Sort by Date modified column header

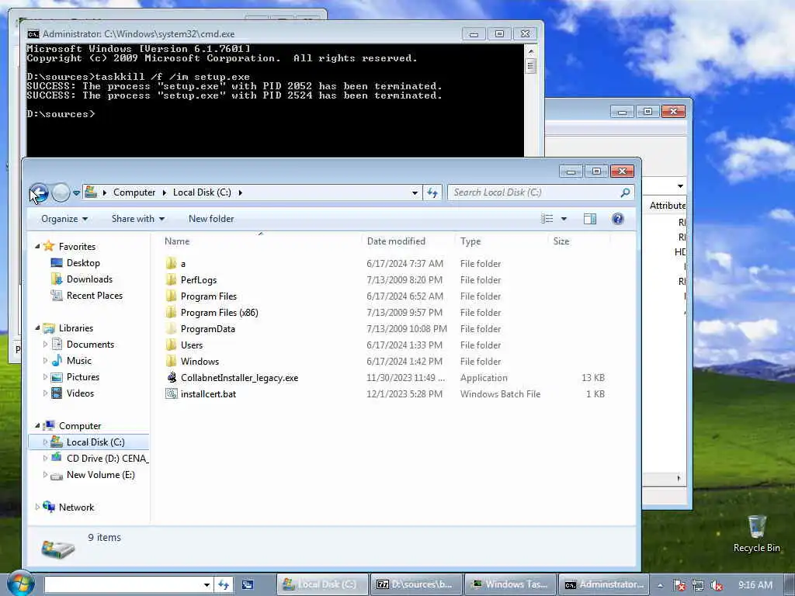point(396,241)
